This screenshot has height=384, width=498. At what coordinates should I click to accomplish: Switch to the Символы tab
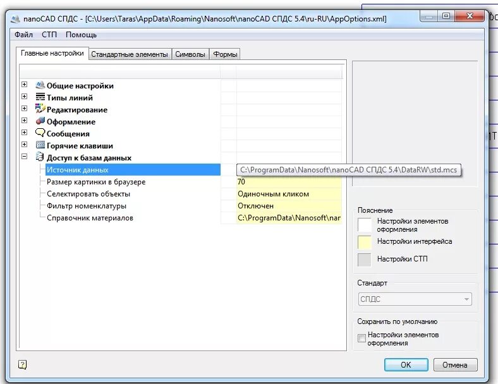click(190, 54)
